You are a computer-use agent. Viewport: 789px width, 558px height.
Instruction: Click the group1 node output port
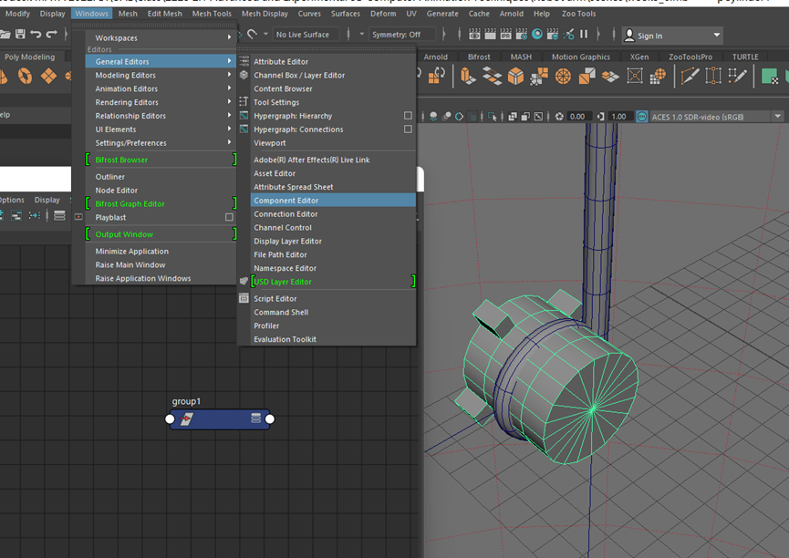pyautogui.click(x=270, y=419)
